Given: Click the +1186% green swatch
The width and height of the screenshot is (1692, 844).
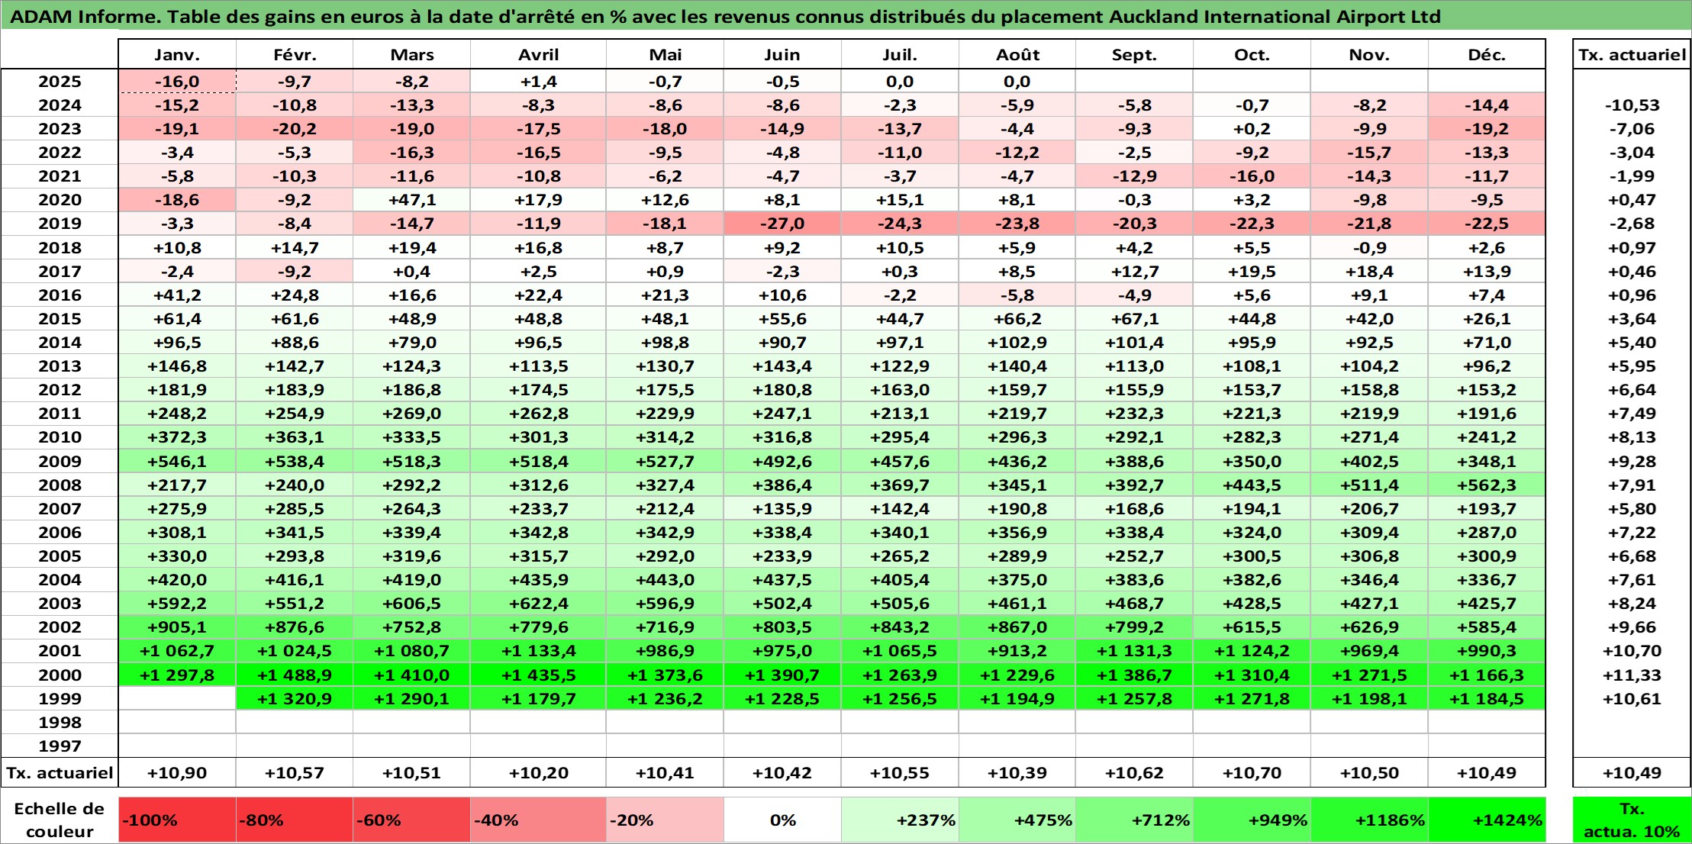Looking at the screenshot, I should [x=1369, y=820].
